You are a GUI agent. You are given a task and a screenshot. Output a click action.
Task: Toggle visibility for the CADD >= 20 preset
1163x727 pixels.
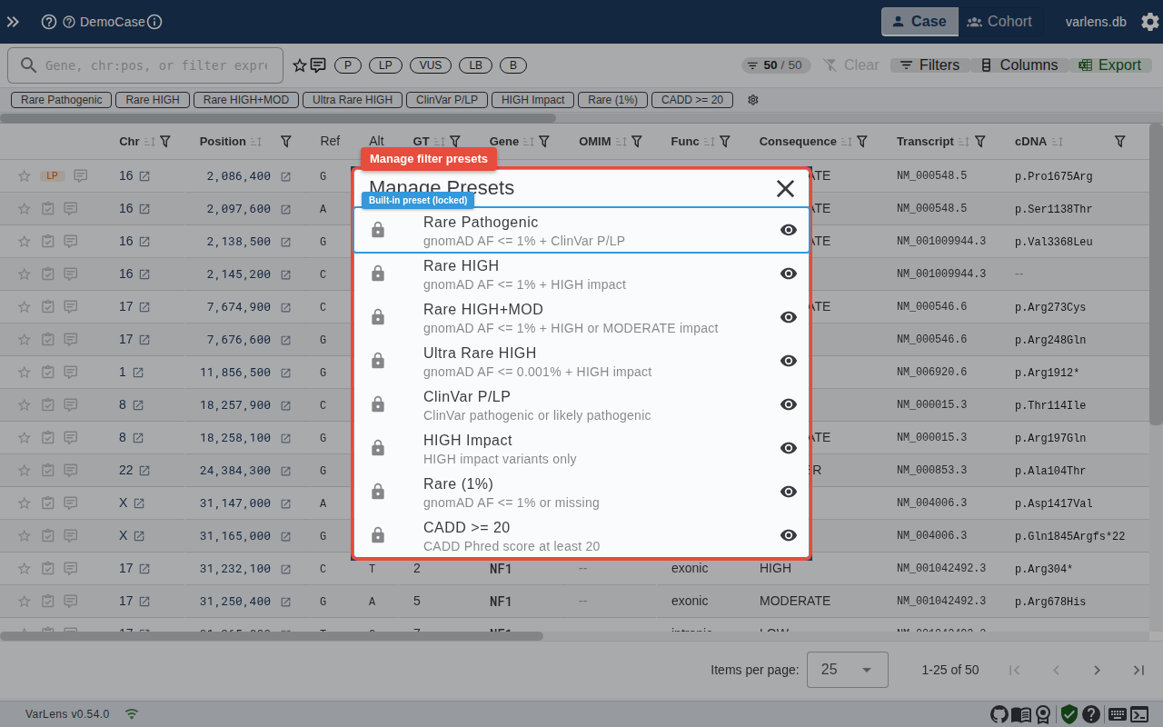(x=788, y=535)
